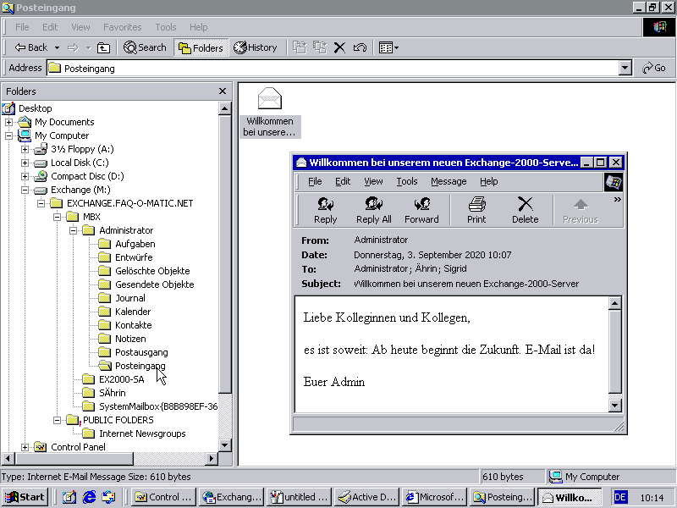This screenshot has width=677, height=508.
Task: Open the Message menu
Action: 449,181
